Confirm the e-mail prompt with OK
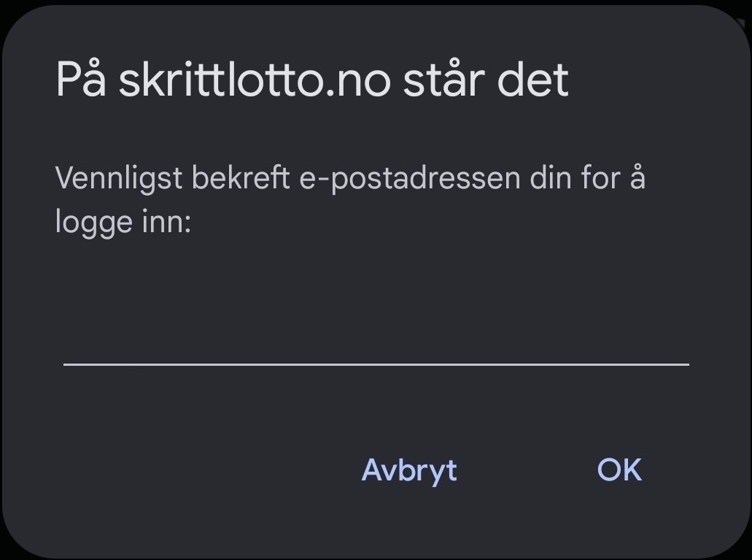This screenshot has height=560, width=752. click(619, 470)
